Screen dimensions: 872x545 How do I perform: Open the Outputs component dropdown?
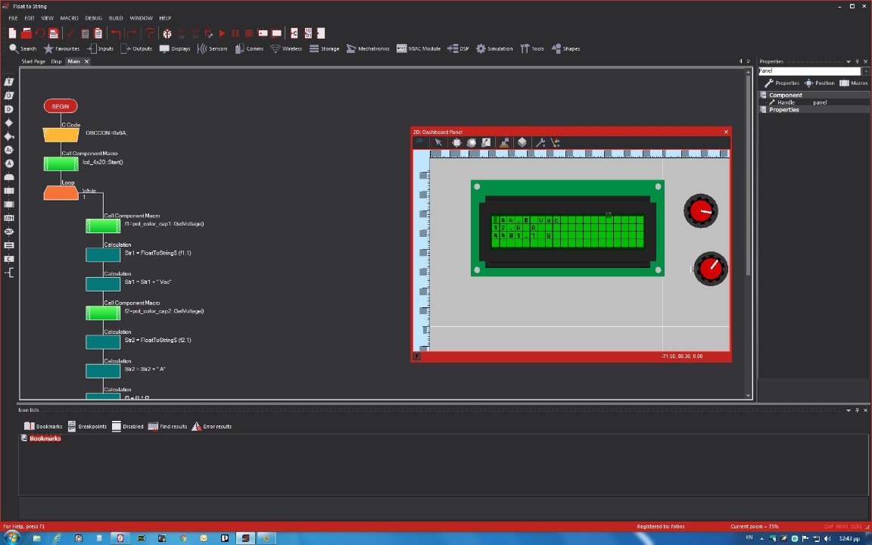pos(136,49)
